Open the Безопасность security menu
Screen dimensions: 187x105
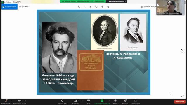pos(62,102)
